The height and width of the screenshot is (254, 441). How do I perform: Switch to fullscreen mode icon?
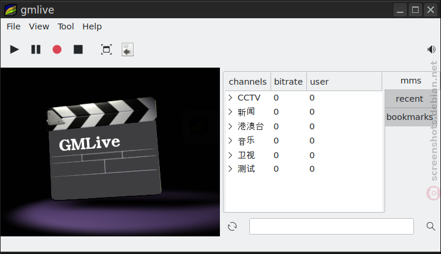point(106,49)
